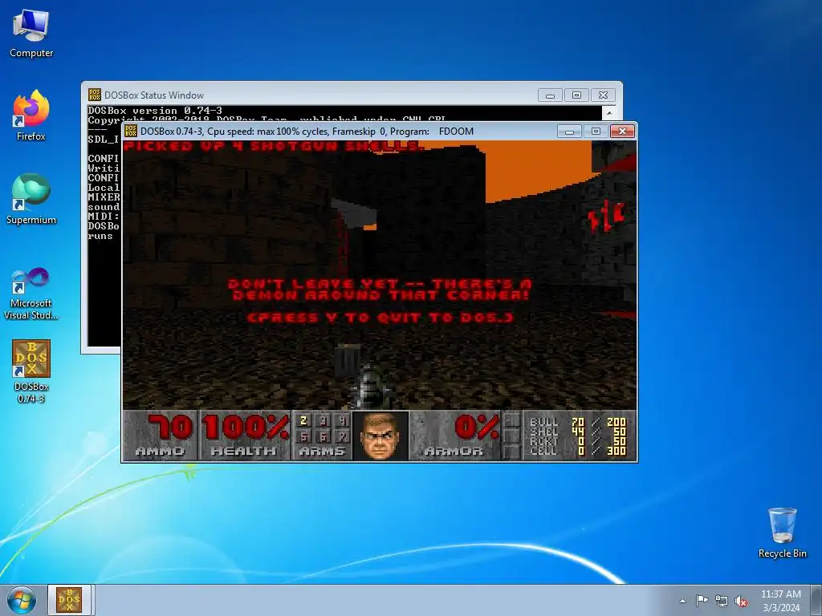The height and width of the screenshot is (616, 822).
Task: Launch the Firefox desktop shortcut
Action: tap(31, 115)
